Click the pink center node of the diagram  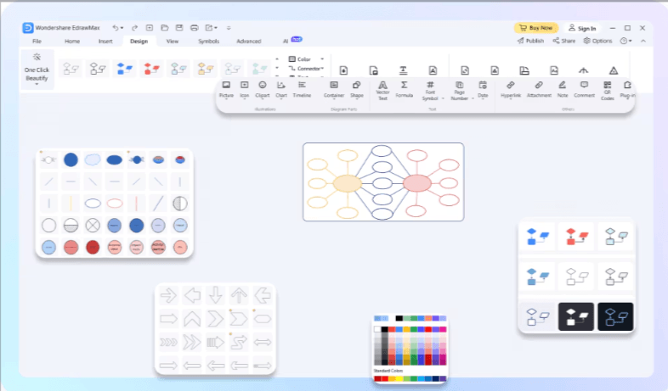click(x=417, y=183)
